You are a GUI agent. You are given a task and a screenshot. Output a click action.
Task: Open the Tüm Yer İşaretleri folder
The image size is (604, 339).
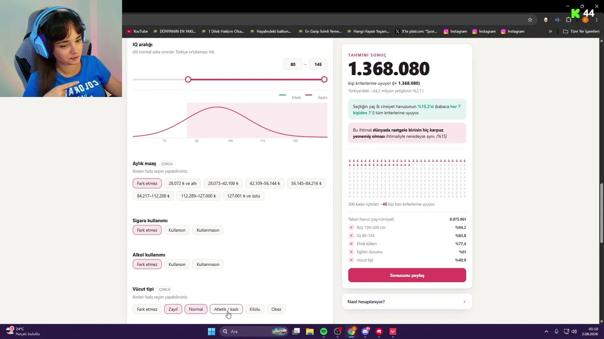click(x=581, y=32)
